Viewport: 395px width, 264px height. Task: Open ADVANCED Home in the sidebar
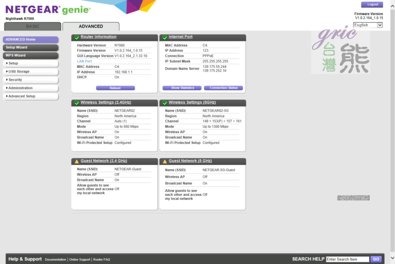click(x=31, y=39)
